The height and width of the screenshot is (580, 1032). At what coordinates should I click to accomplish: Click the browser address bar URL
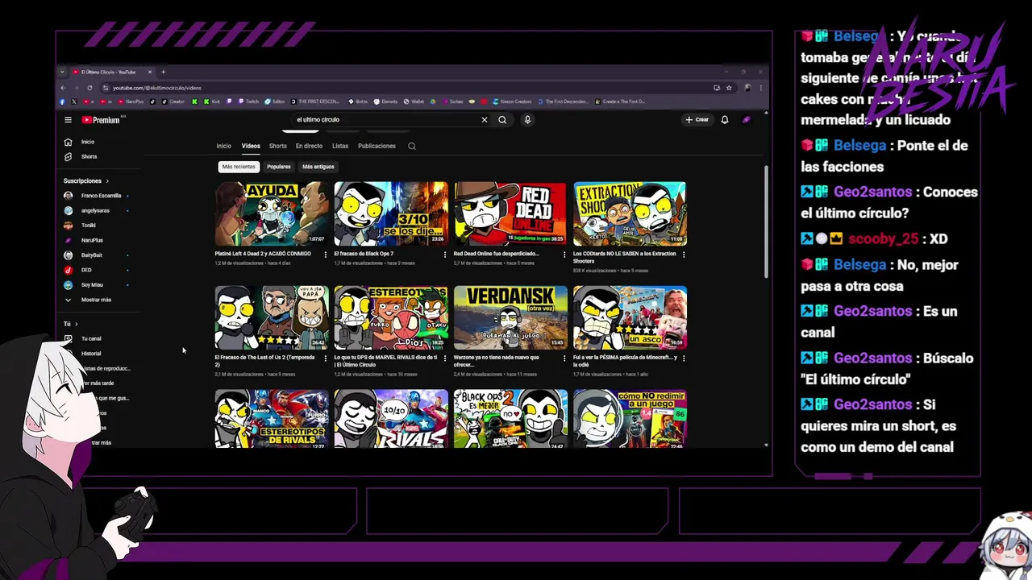click(x=156, y=88)
